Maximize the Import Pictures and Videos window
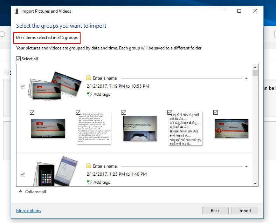This screenshot has height=223, width=276. click(x=239, y=11)
